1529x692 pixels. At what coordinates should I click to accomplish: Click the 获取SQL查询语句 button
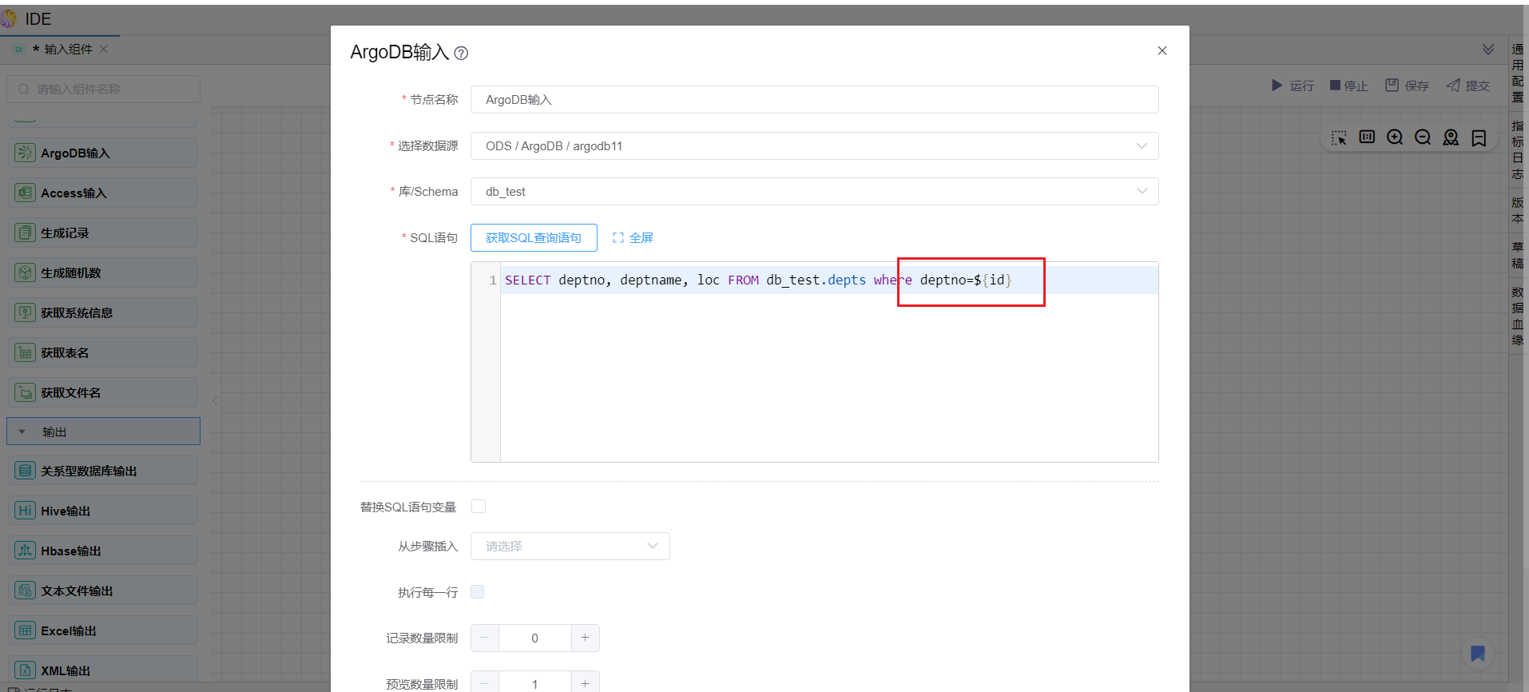click(x=534, y=238)
